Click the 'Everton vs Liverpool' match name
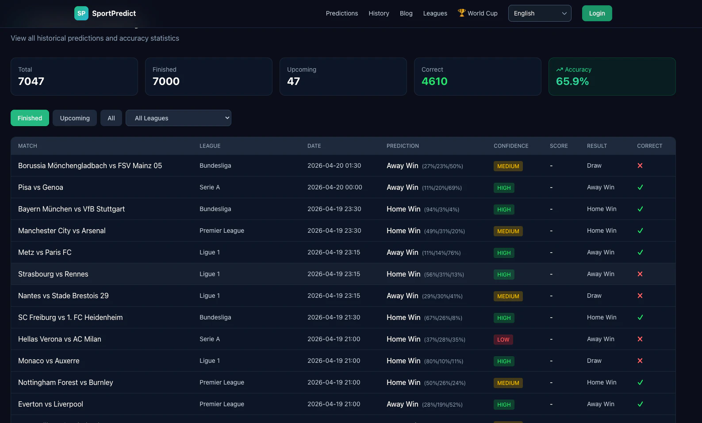Screen dimensions: 702x423 coord(50,404)
